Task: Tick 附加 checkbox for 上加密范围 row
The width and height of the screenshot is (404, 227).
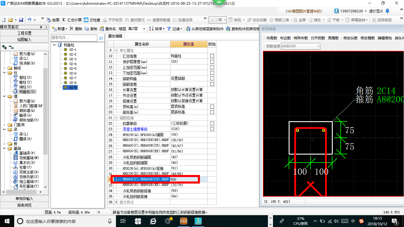Action: coord(212,67)
